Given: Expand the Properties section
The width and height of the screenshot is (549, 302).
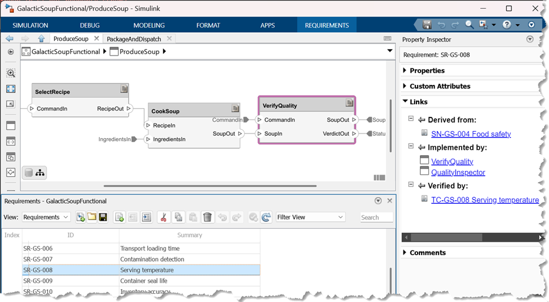Looking at the screenshot, I should click(x=405, y=71).
